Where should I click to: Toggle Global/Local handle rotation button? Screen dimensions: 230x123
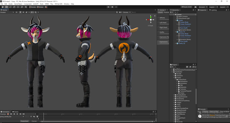pyautogui.click(x=40, y=7)
